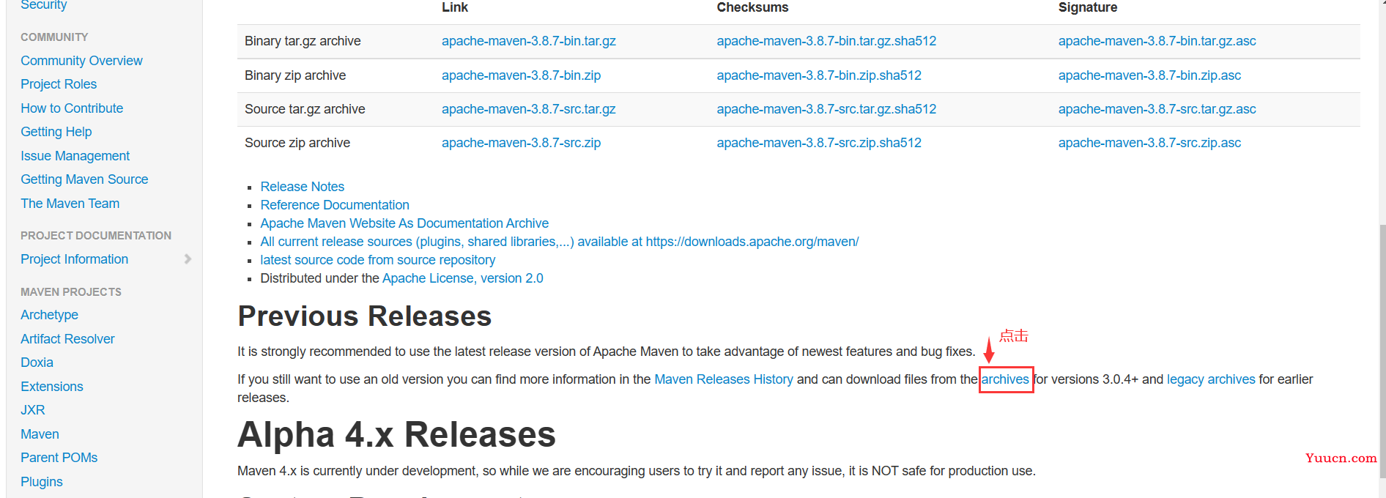Image resolution: width=1386 pixels, height=498 pixels.
Task: Open Plugins project link
Action: coord(42,482)
